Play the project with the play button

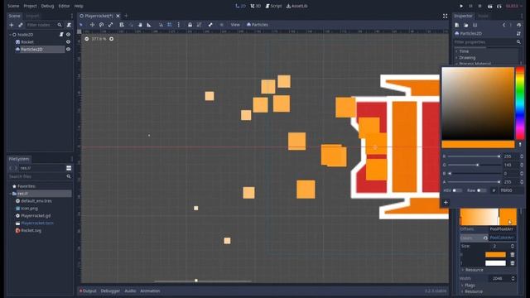coord(461,6)
